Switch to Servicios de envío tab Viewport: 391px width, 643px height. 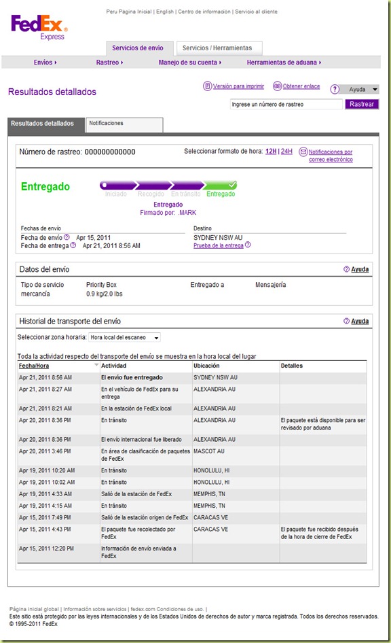point(139,48)
